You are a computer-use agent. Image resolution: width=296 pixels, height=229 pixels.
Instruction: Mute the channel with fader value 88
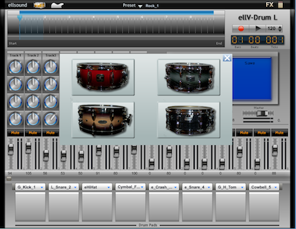pos(279,133)
